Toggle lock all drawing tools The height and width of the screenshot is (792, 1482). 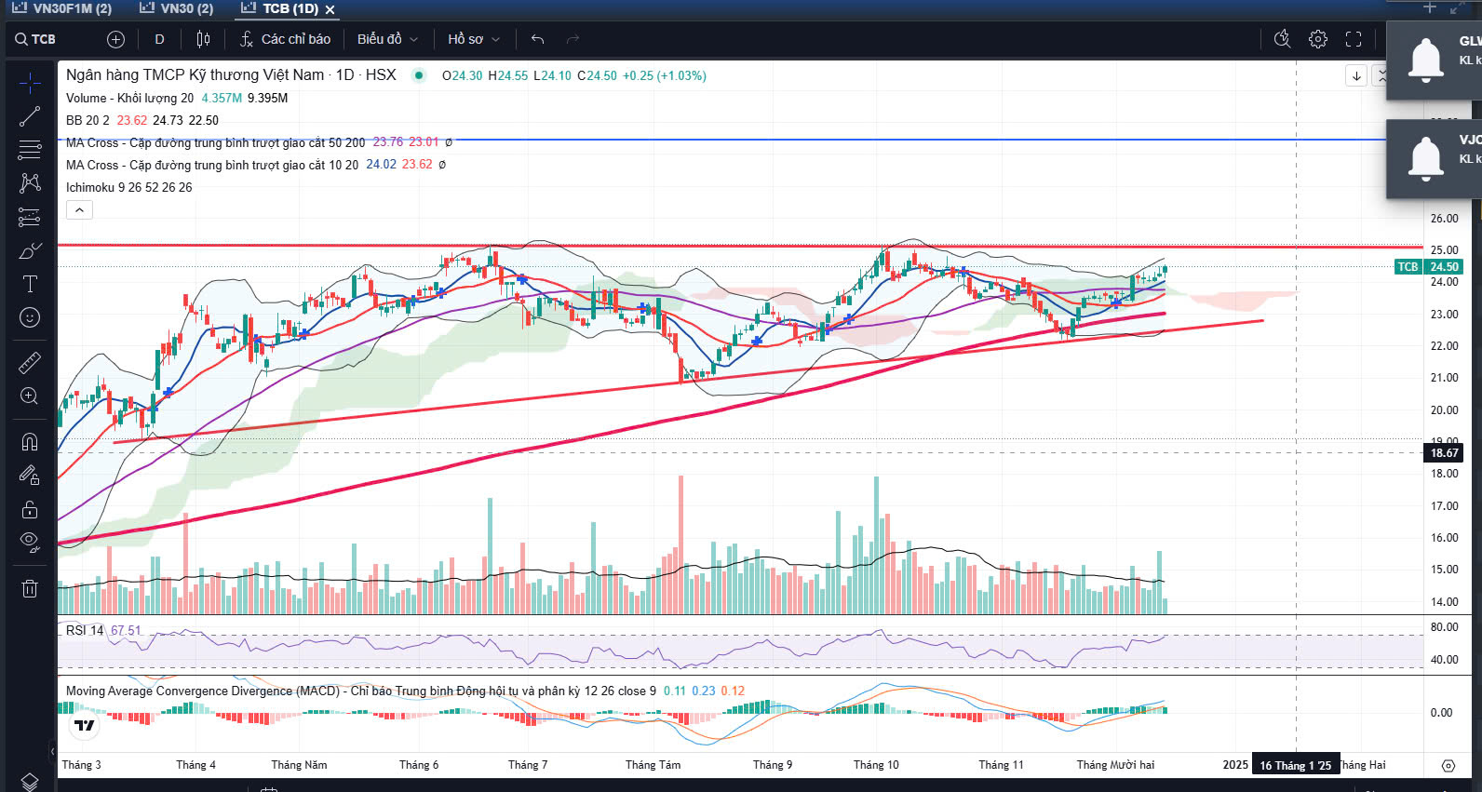click(x=30, y=509)
